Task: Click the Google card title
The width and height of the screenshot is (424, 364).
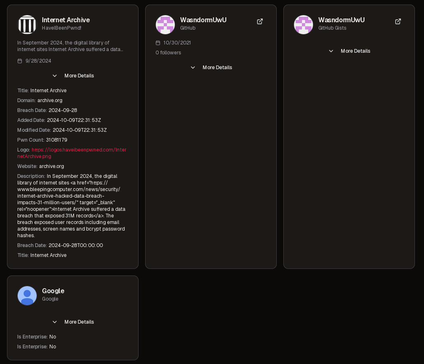Action: click(53, 291)
